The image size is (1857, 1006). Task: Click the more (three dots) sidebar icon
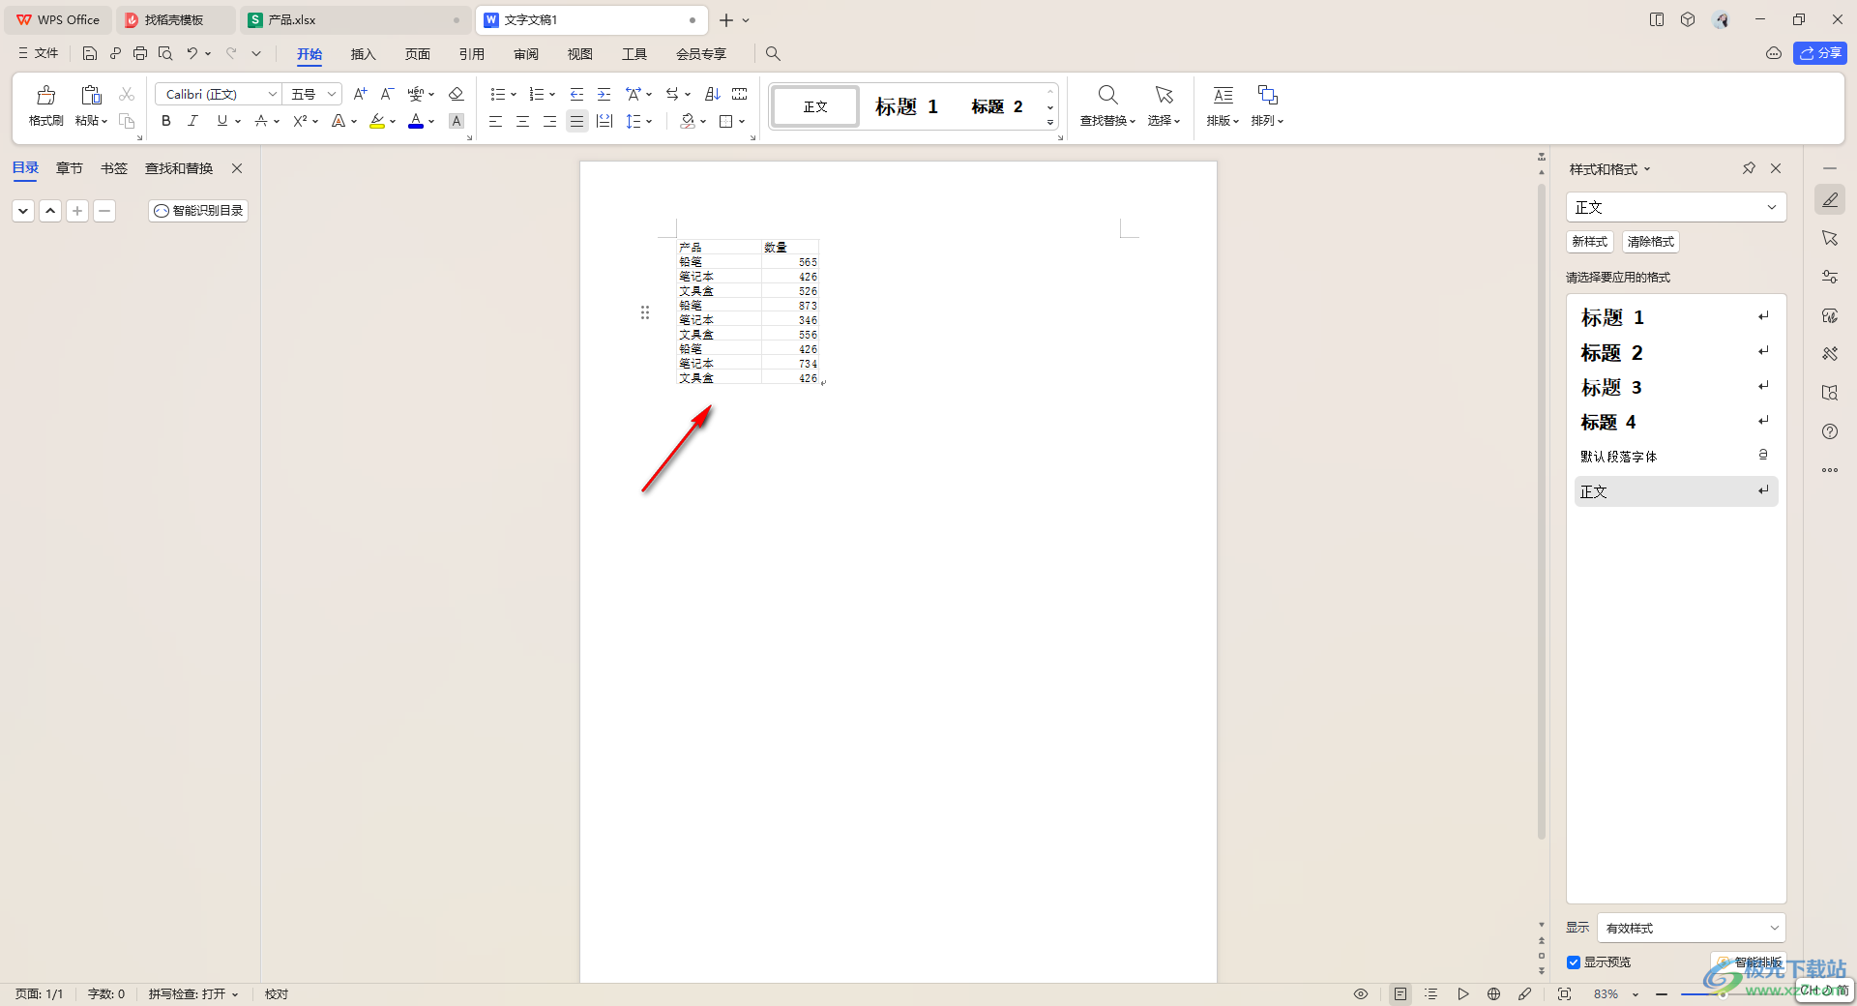click(1830, 470)
